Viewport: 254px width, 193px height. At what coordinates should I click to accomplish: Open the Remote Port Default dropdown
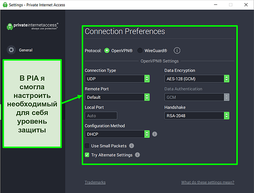tap(117, 97)
